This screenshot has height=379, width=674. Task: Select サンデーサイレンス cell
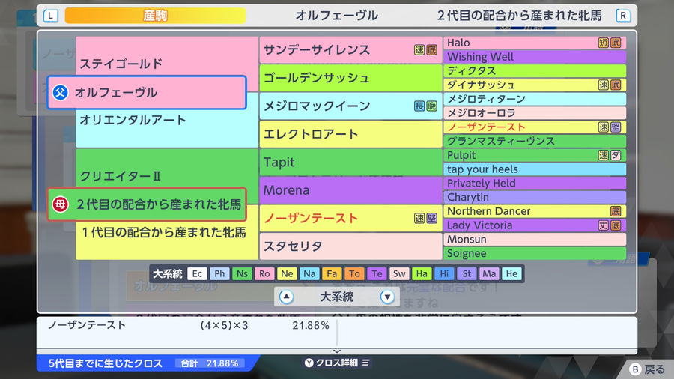point(350,50)
